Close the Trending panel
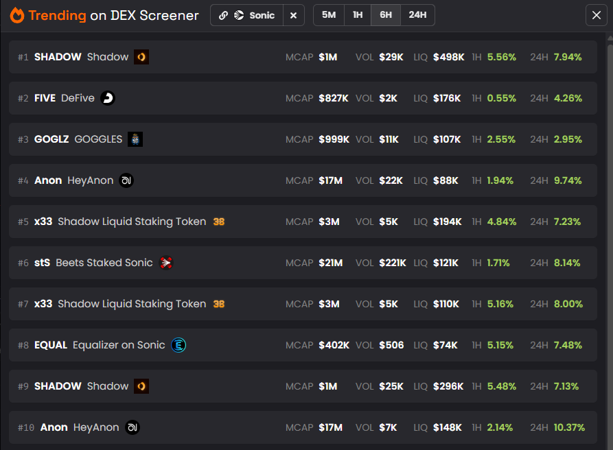The width and height of the screenshot is (613, 450). pos(597,15)
